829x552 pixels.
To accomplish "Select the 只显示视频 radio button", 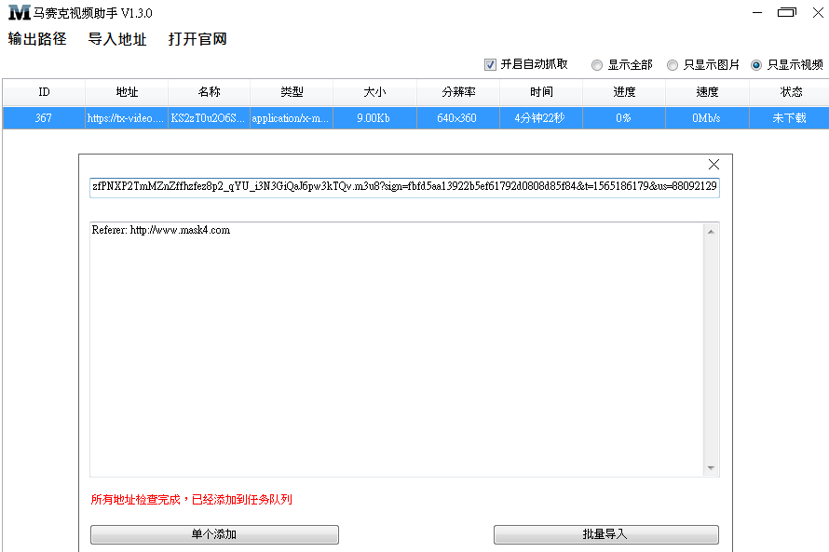I will [756, 65].
